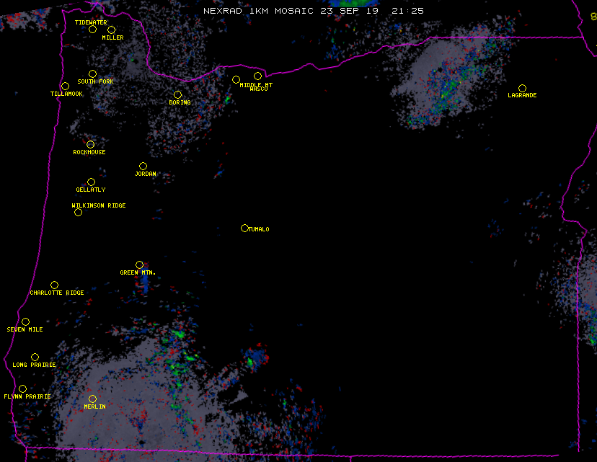Click the TIDEWATER station circle marker
This screenshot has width=597, height=462.
(x=92, y=30)
